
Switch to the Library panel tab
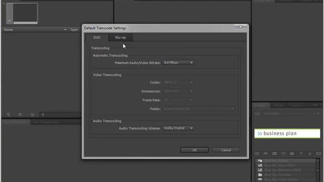click(x=260, y=106)
